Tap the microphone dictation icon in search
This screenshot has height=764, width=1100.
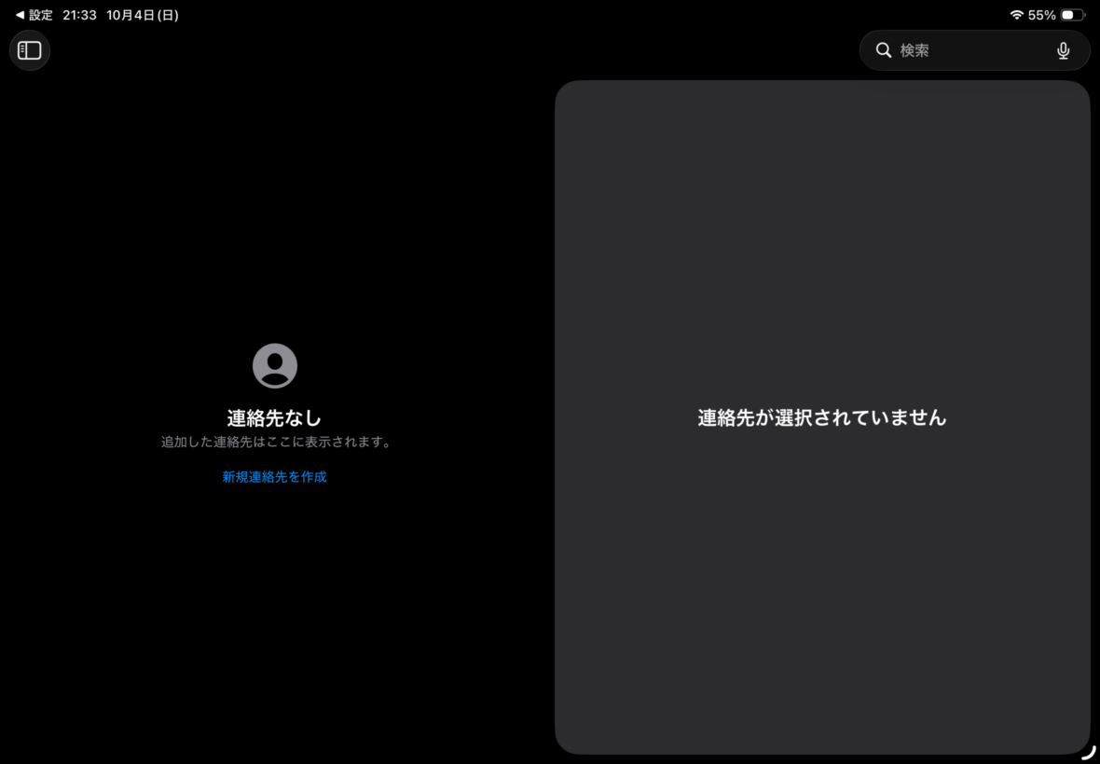point(1063,50)
